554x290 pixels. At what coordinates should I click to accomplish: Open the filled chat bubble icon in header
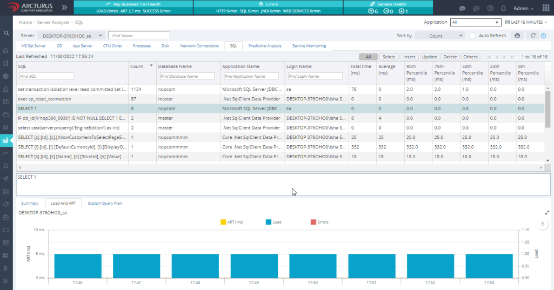tap(462, 9)
